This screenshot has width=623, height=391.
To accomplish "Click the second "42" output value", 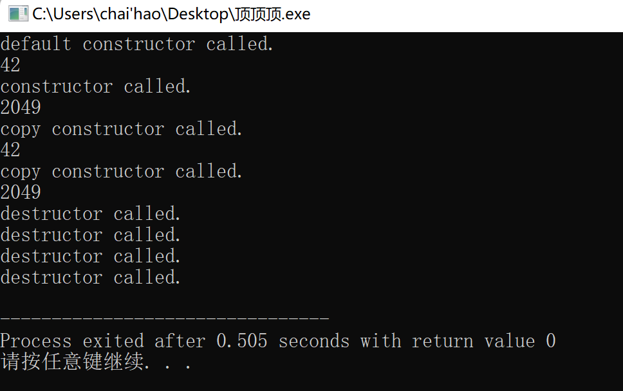I will pyautogui.click(x=10, y=150).
